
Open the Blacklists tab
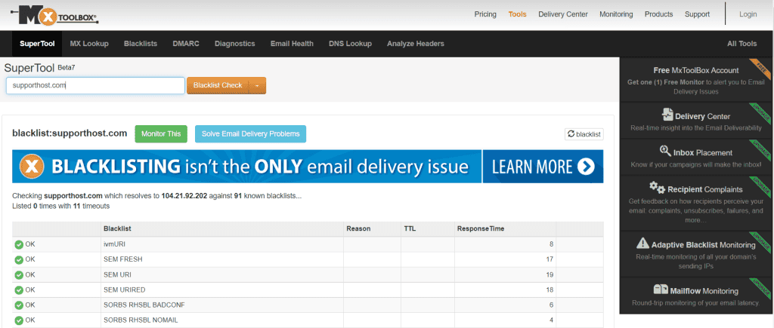coord(141,43)
